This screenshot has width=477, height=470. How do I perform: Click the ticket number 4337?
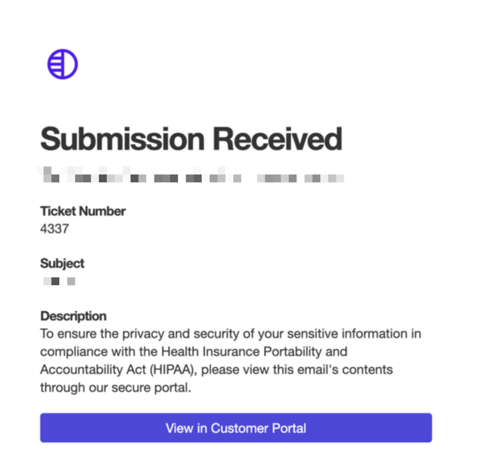tap(55, 229)
